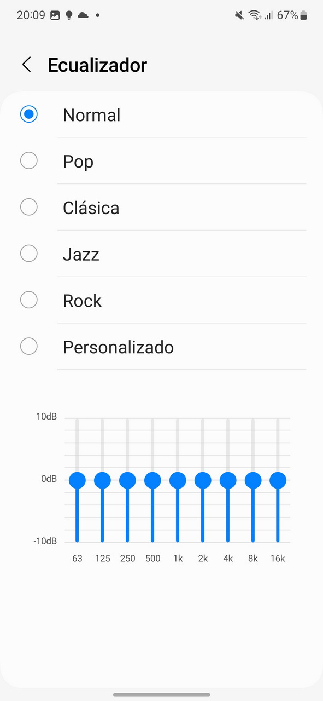Enable the Jazz equalizer preset

point(161,254)
